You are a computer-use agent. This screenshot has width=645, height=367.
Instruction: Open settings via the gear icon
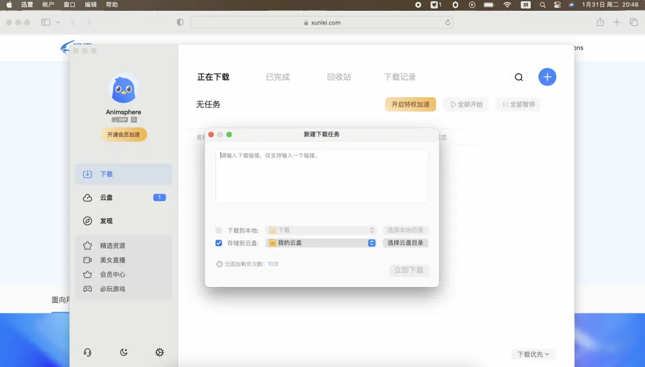[160, 352]
